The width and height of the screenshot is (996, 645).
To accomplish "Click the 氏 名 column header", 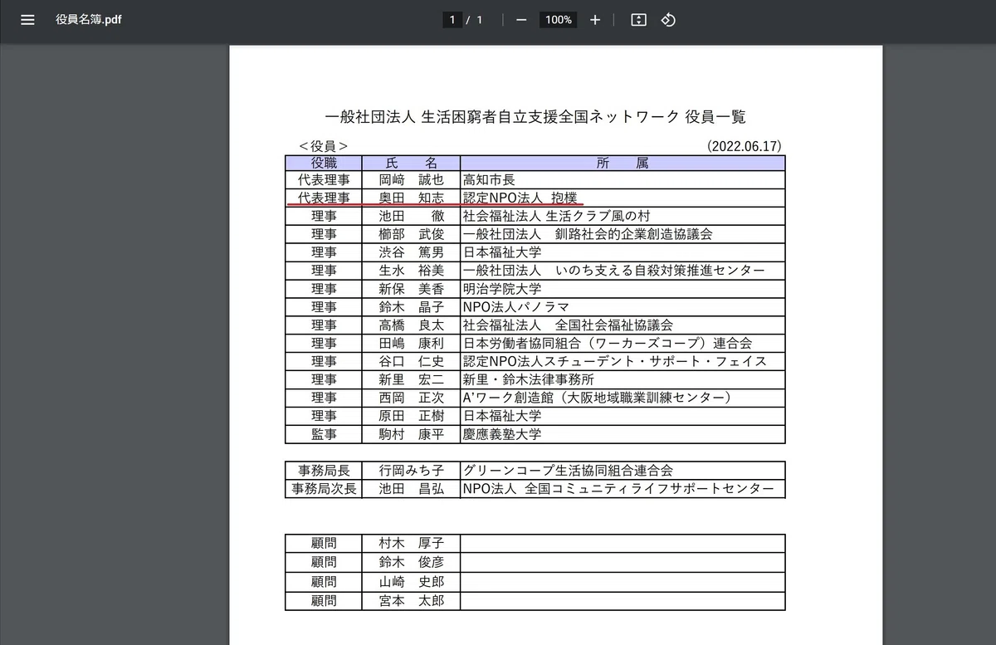I will 411,163.
